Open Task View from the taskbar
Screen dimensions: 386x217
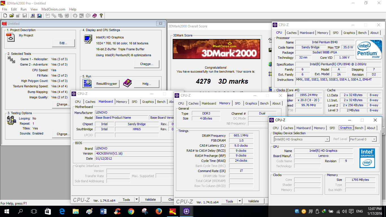pos(34,211)
